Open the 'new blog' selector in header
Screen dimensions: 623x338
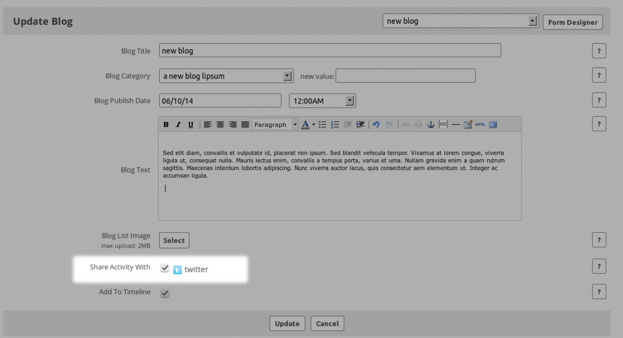click(533, 21)
